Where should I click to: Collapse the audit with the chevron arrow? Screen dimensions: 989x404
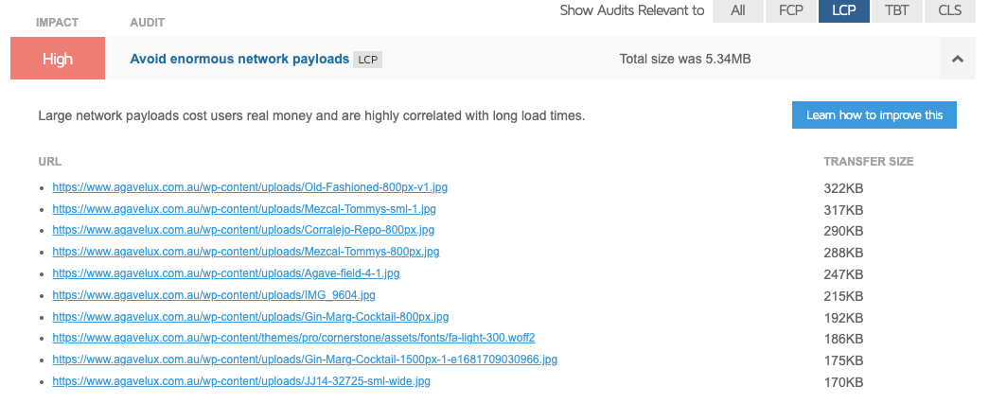click(957, 59)
